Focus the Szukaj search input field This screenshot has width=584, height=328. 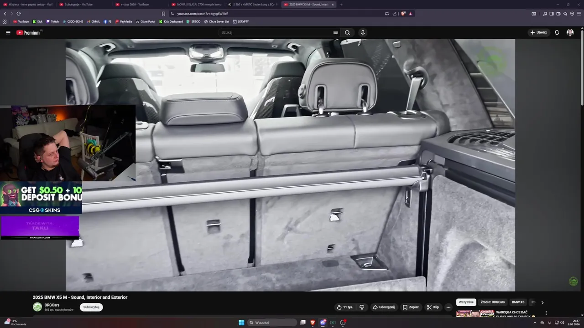[276, 33]
